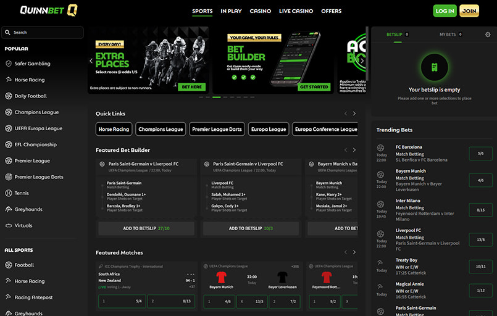Open Greyhounds icon under Popular

tap(9, 209)
